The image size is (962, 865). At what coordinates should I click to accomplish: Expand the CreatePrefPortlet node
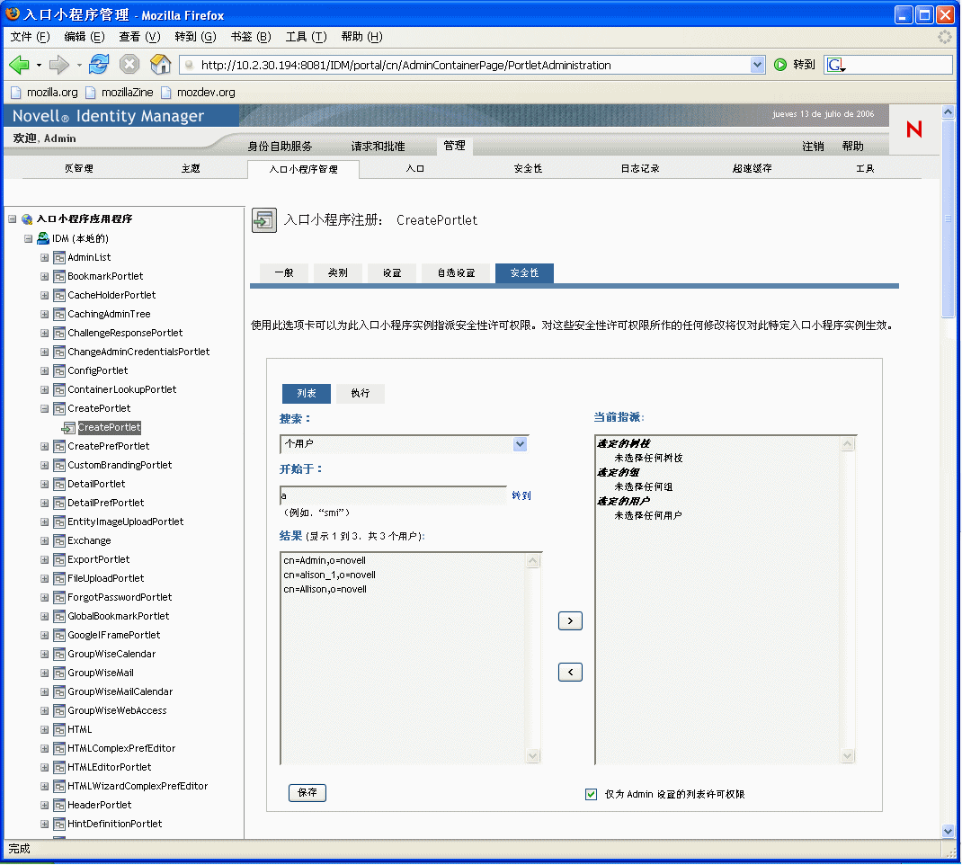coord(44,447)
